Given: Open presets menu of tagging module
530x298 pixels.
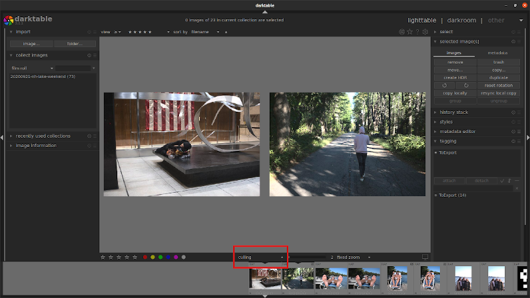Looking at the screenshot, I should 519,141.
